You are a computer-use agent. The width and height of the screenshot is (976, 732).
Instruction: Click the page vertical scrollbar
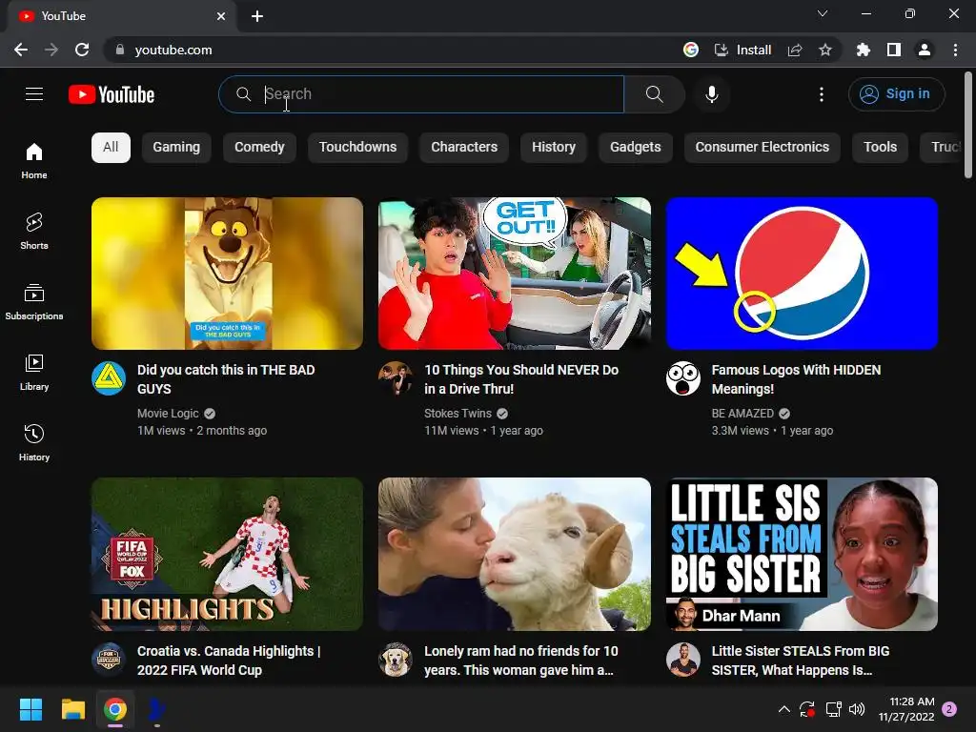pos(968,125)
